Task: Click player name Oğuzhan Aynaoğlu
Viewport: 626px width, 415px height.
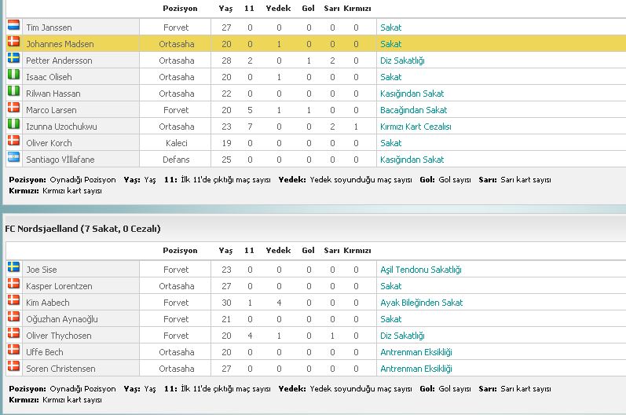Action: coord(62,320)
